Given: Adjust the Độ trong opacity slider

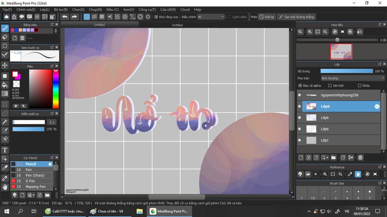Looking at the screenshot, I should point(347,71).
